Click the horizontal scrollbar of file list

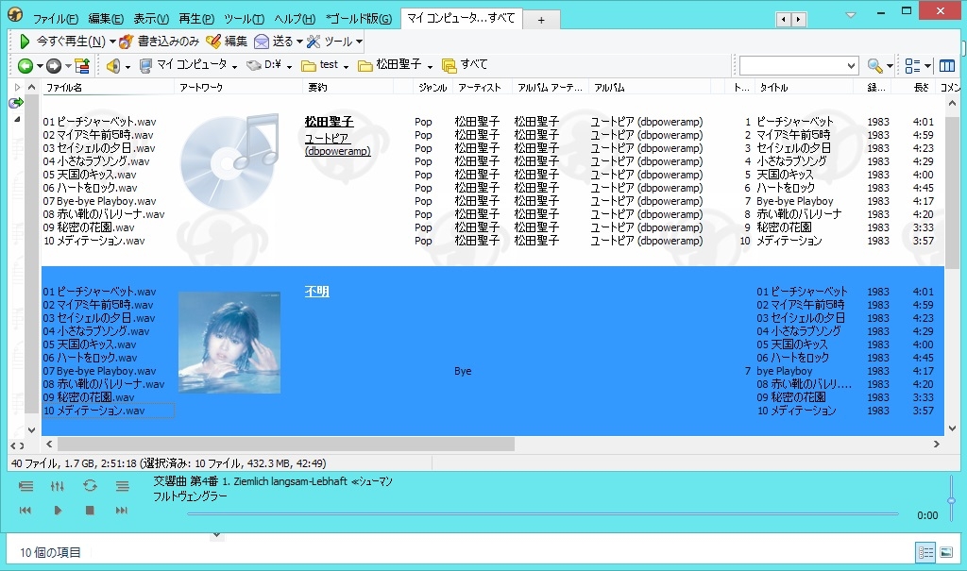286,444
